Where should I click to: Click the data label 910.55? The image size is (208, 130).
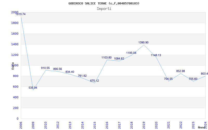coord(45,68)
